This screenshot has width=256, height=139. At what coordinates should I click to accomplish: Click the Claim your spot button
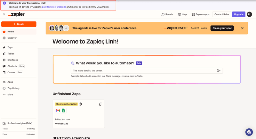222,28
